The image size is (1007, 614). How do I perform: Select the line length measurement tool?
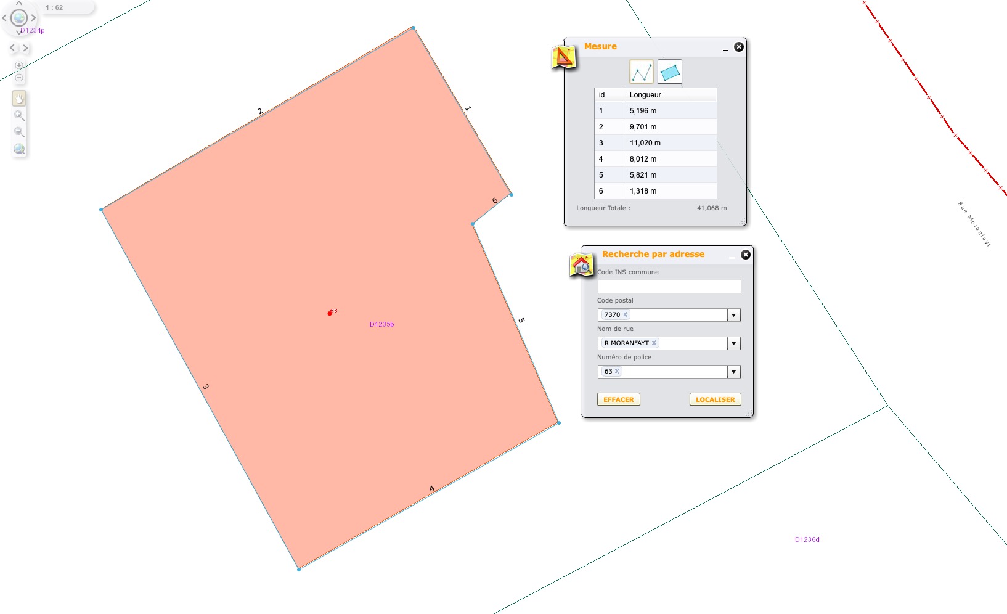641,72
